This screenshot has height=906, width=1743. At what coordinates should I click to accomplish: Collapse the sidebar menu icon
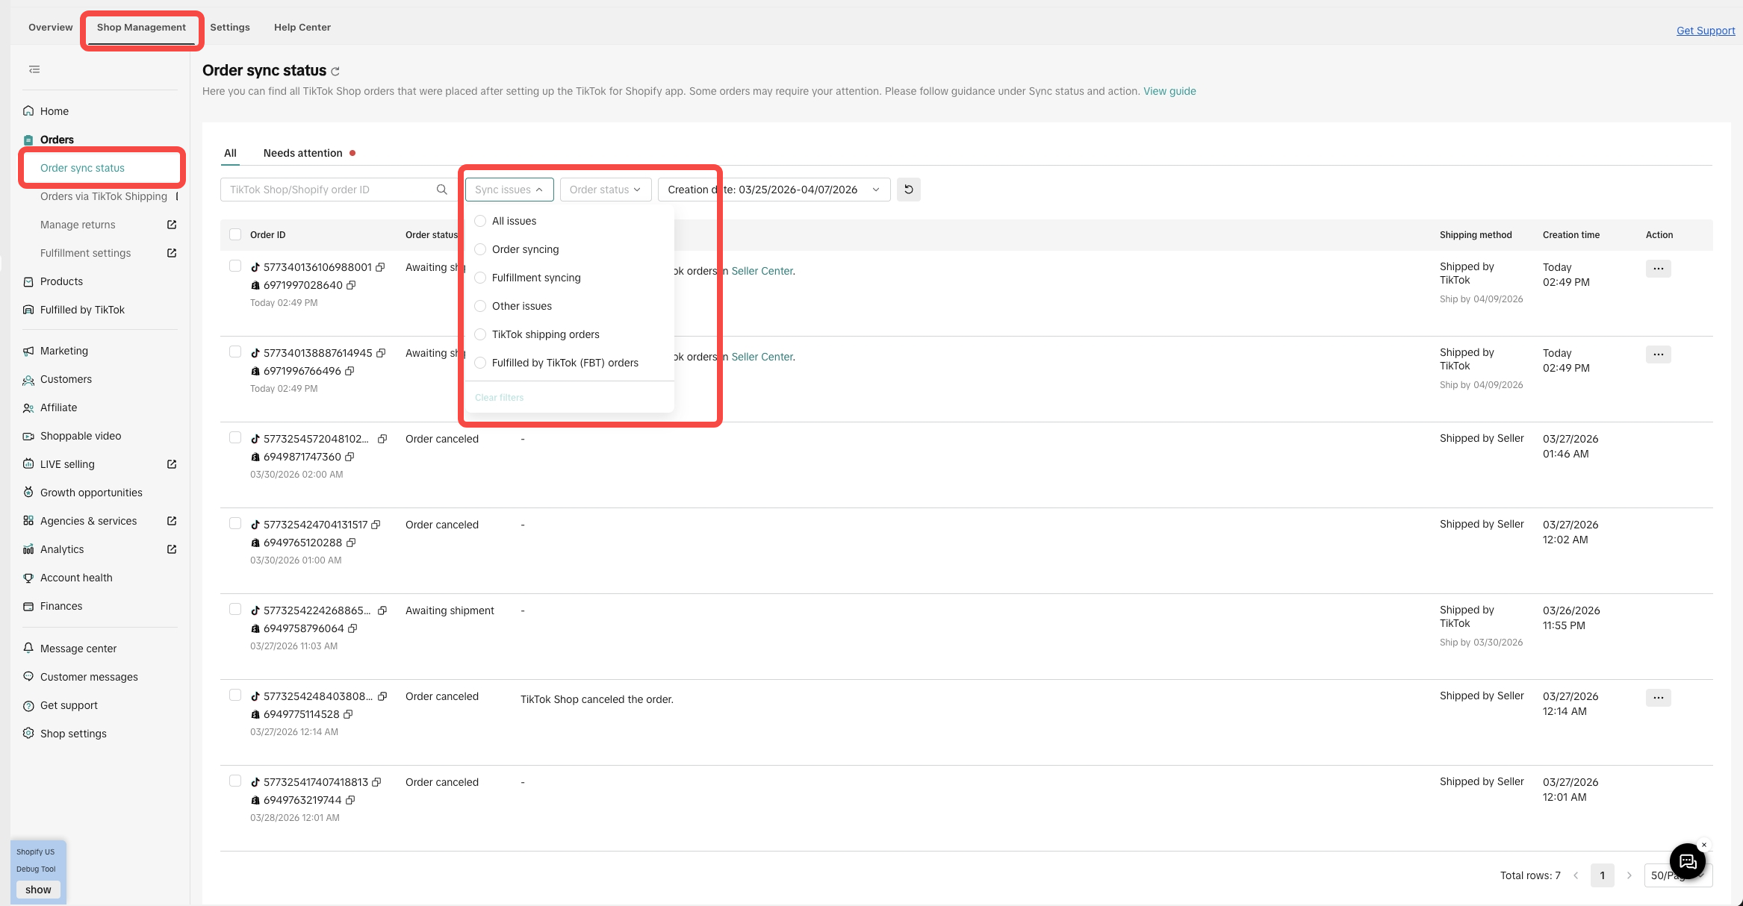pyautogui.click(x=34, y=69)
